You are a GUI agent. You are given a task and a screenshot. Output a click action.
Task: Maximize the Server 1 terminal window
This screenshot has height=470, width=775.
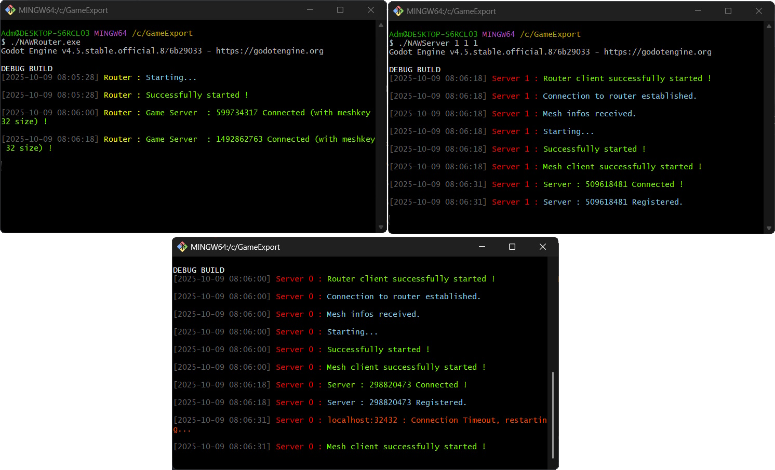tap(728, 11)
